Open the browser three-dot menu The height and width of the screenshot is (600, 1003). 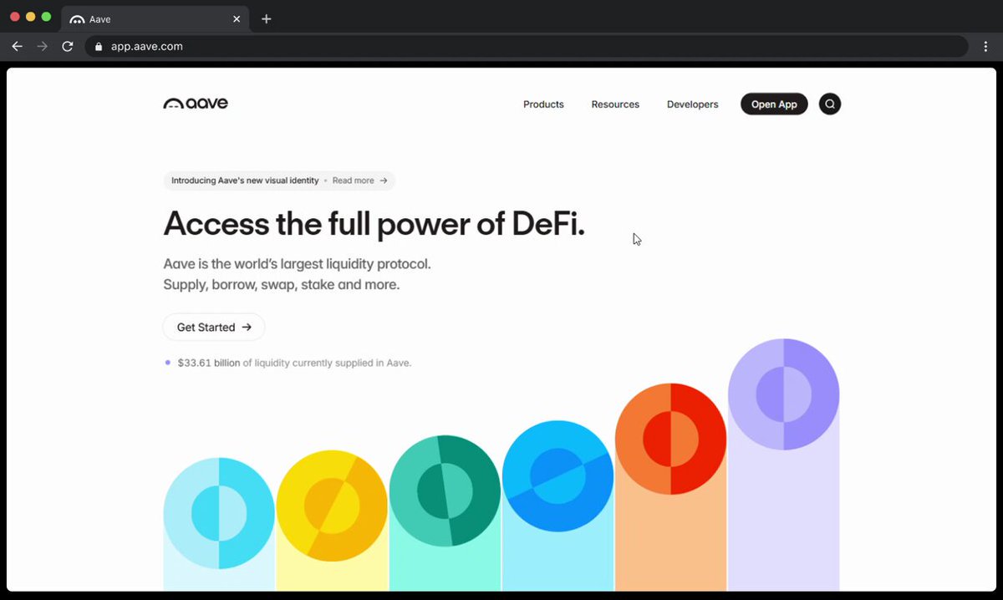pyautogui.click(x=986, y=47)
